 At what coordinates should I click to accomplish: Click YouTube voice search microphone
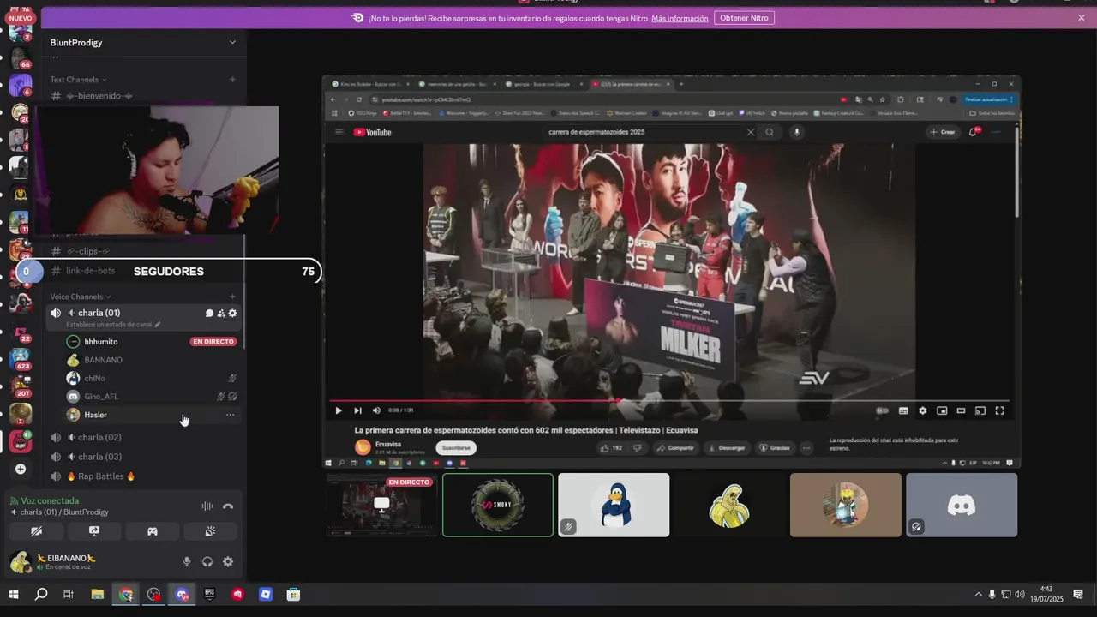pos(796,132)
